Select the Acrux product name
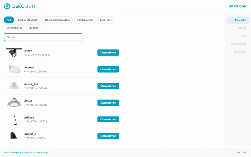Viewport: 251px width, 157px height. click(28, 100)
